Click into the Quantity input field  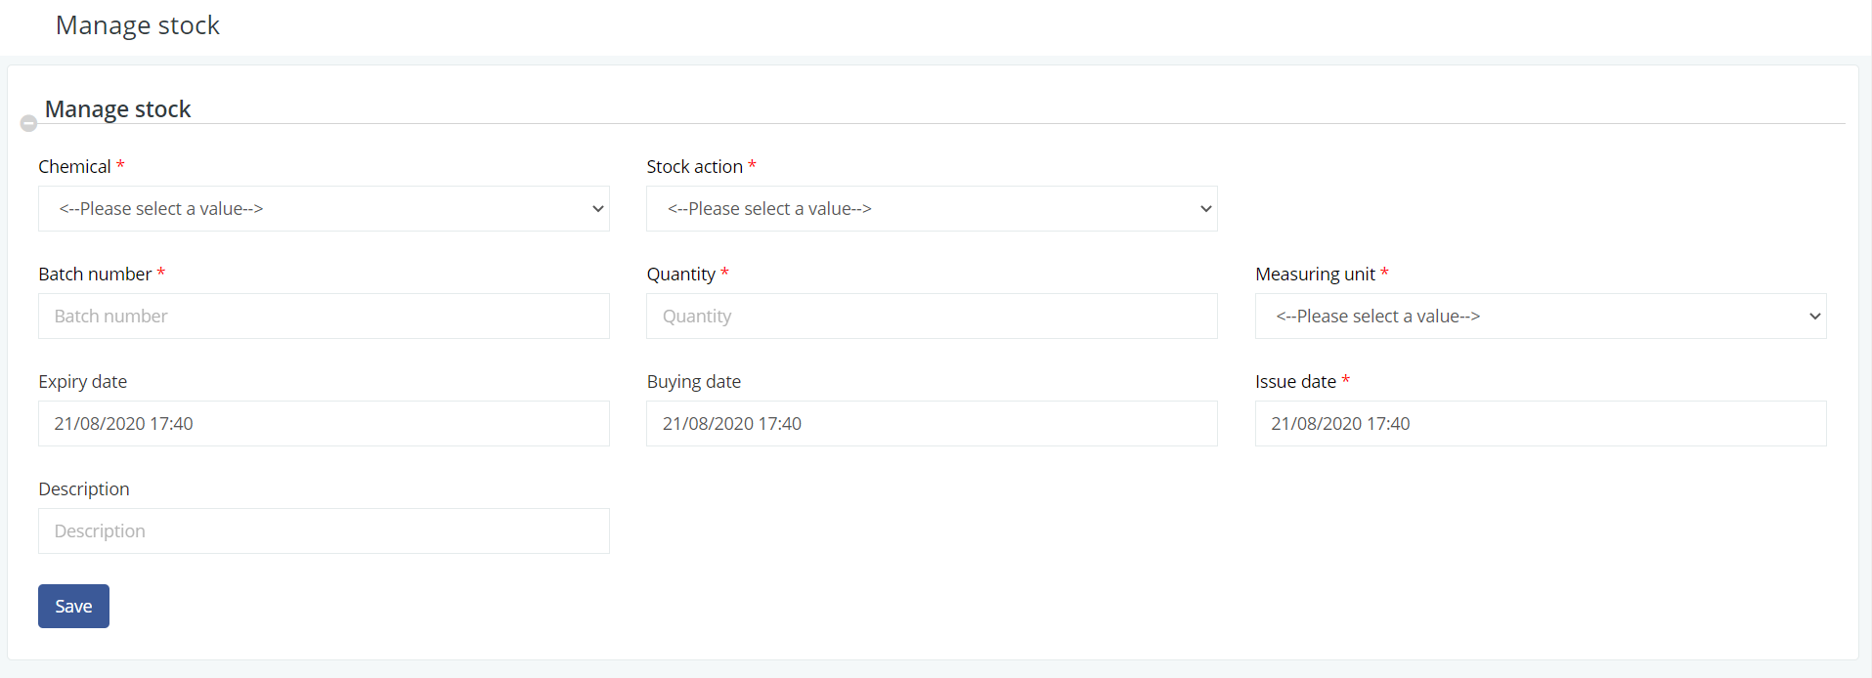[932, 317]
